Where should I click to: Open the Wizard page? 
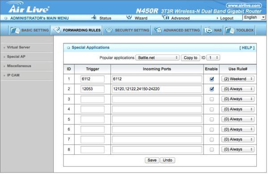141,18
